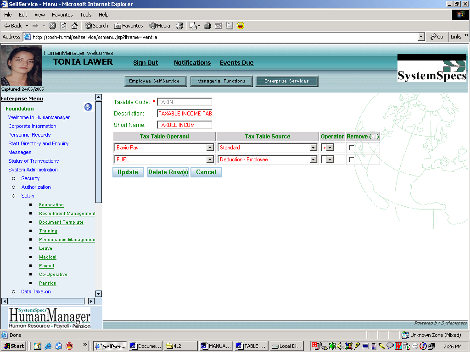Open Internet Explorer quick launch icon
470x352 pixels.
click(48, 346)
